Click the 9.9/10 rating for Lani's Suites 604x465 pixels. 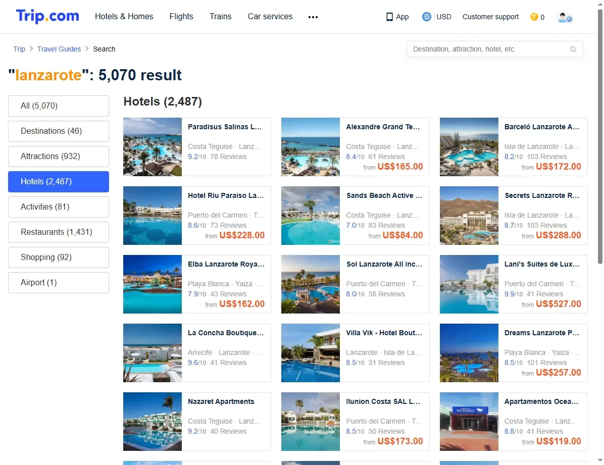click(514, 294)
